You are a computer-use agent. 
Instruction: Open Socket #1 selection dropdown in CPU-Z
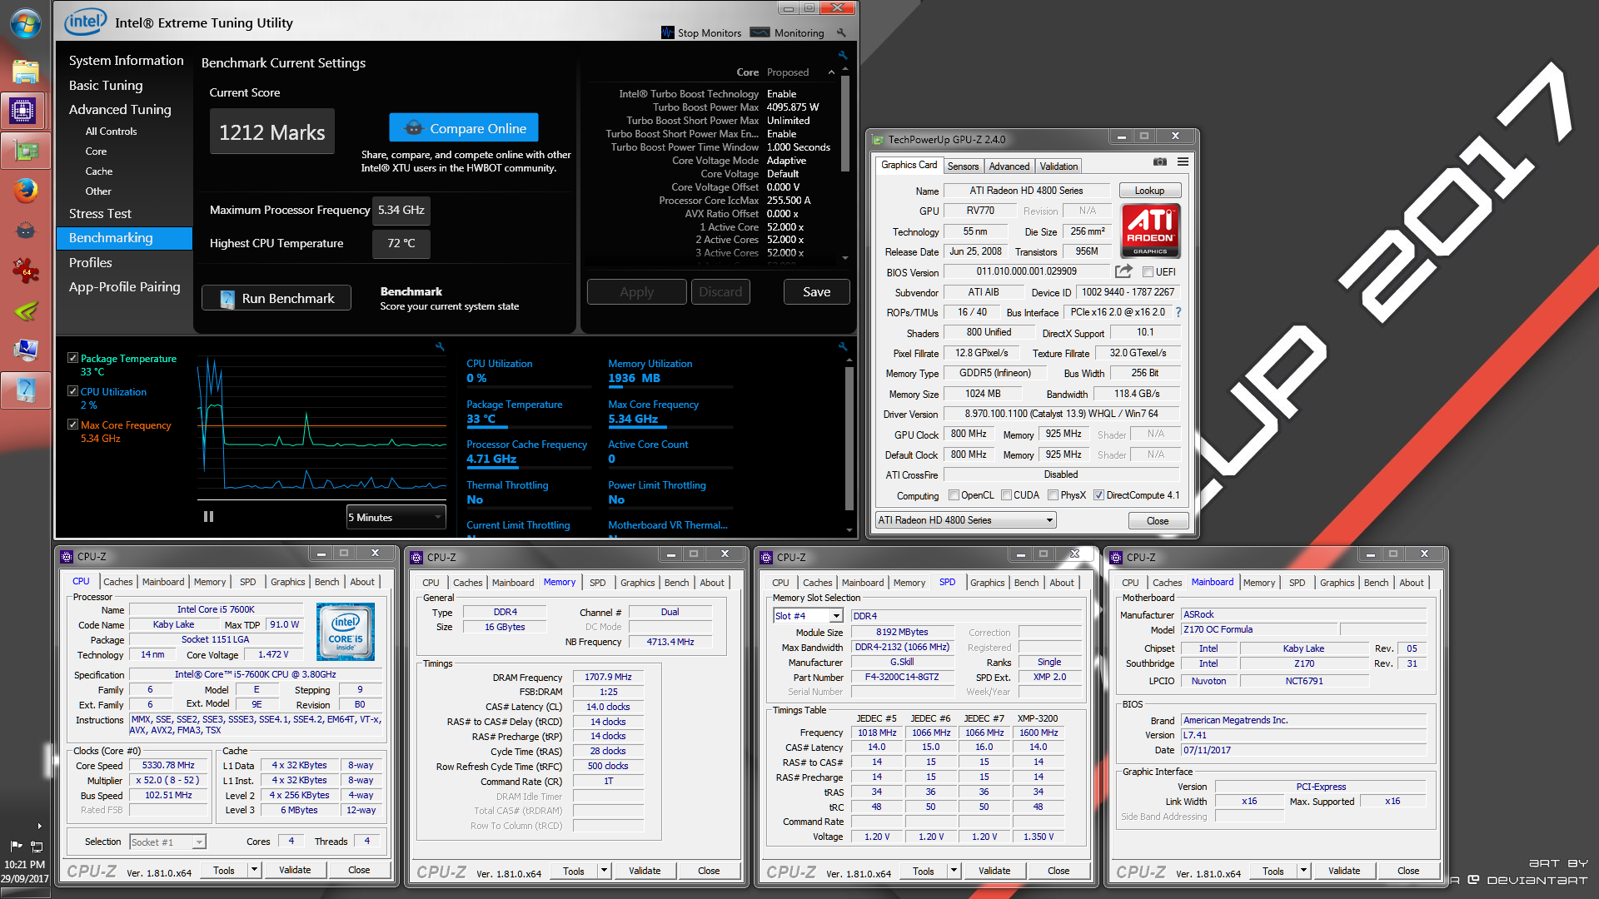click(167, 842)
